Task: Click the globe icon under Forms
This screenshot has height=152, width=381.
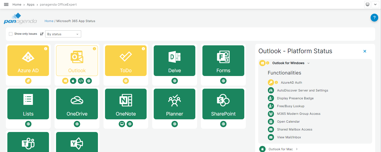Action: 223,81
